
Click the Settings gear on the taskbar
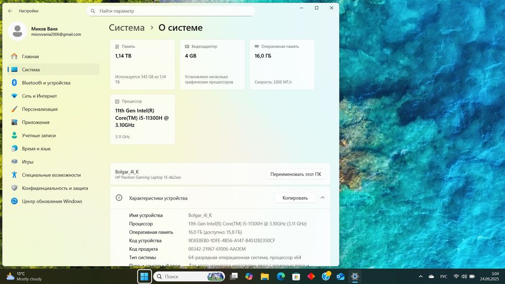point(355,276)
